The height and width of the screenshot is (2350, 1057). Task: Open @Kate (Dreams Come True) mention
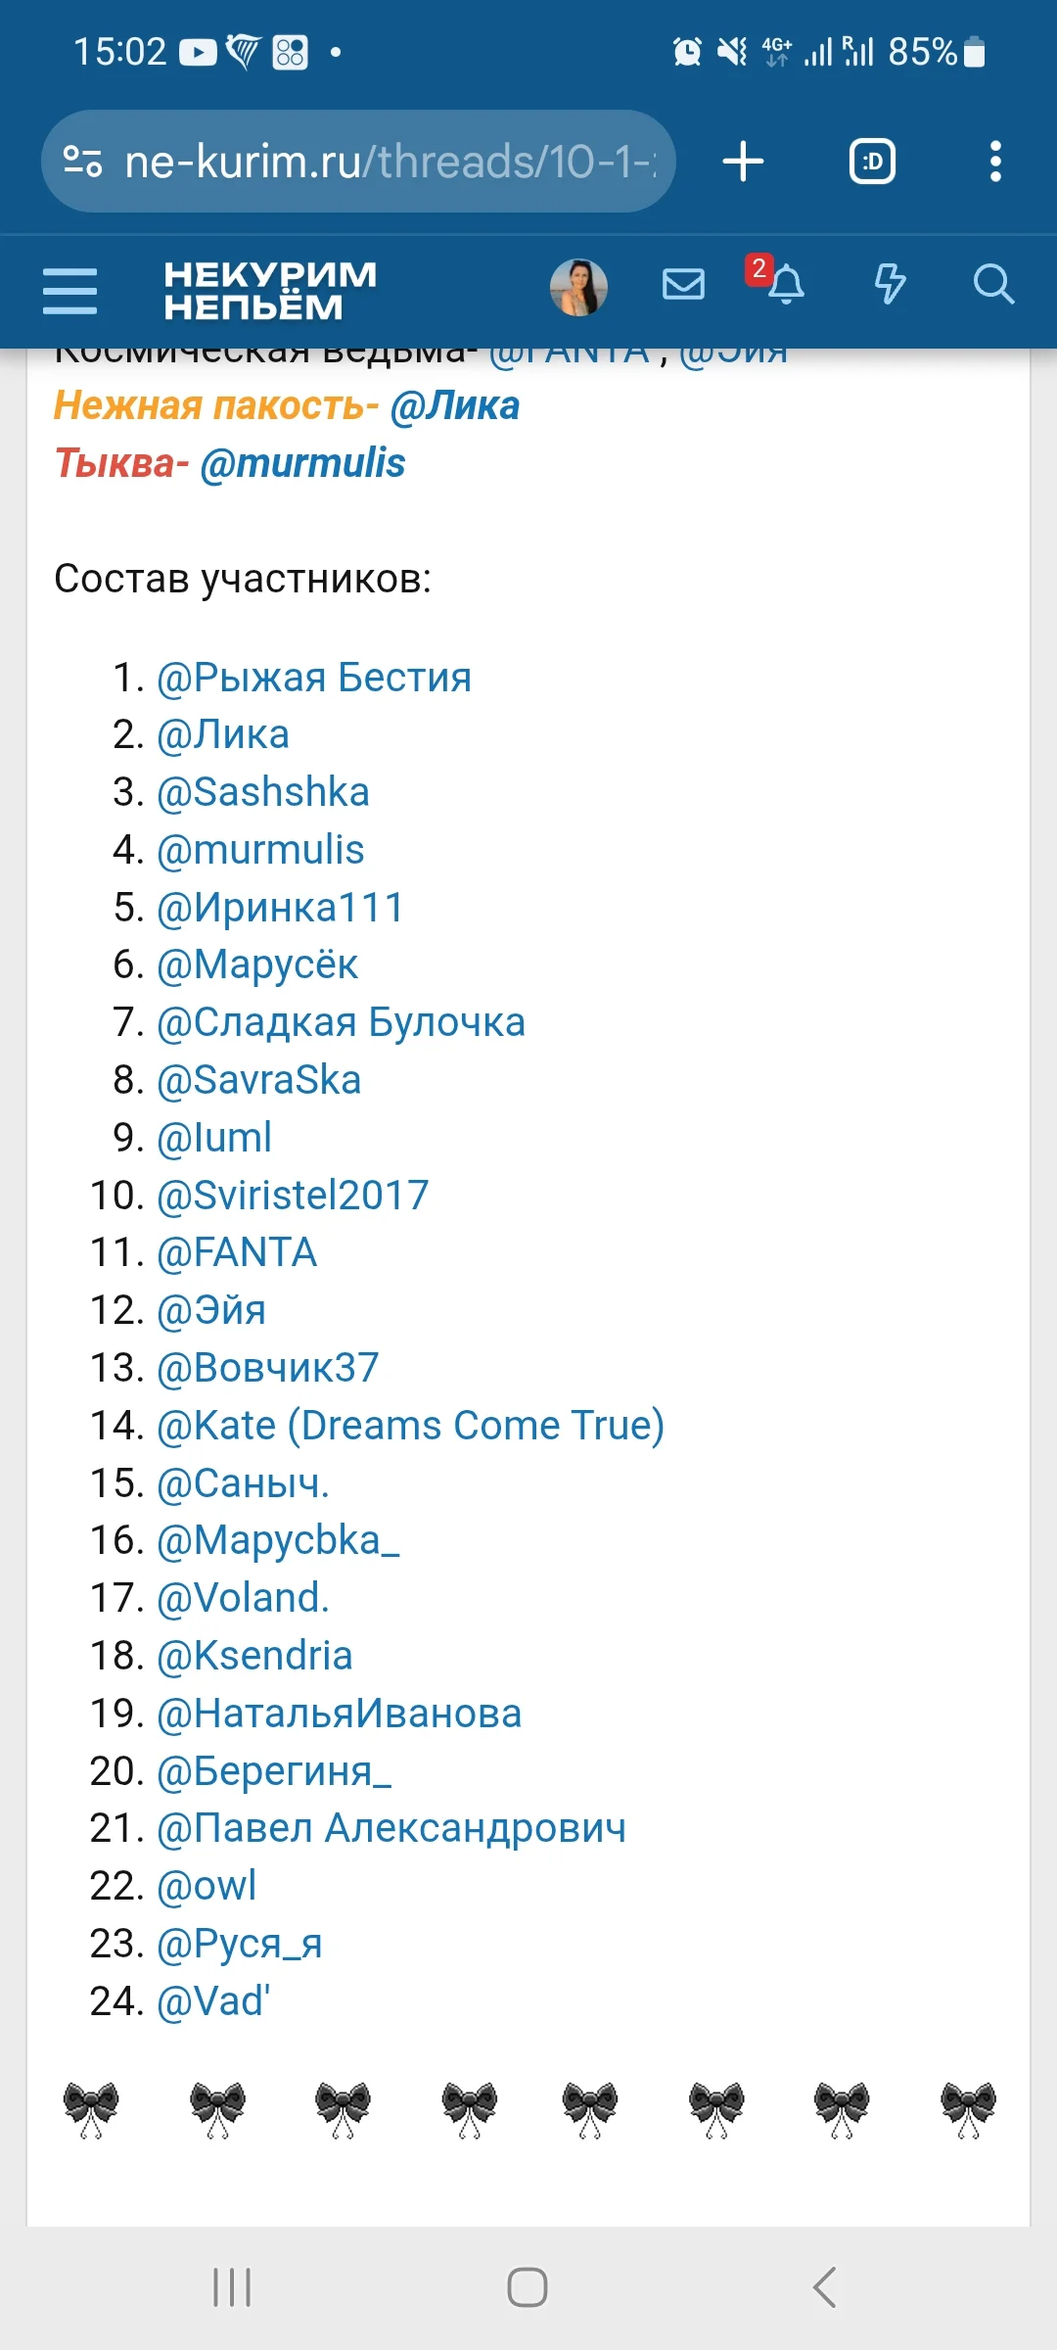(410, 1426)
